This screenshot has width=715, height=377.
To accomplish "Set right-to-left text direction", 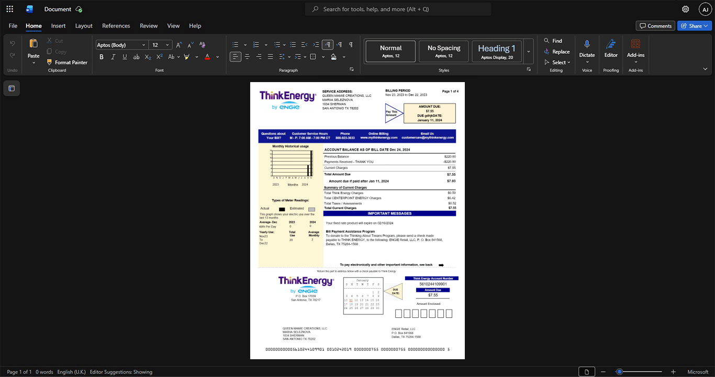I will pyautogui.click(x=339, y=45).
